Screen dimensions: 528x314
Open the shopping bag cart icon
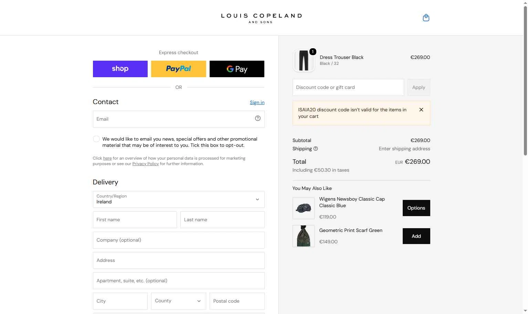click(x=426, y=18)
